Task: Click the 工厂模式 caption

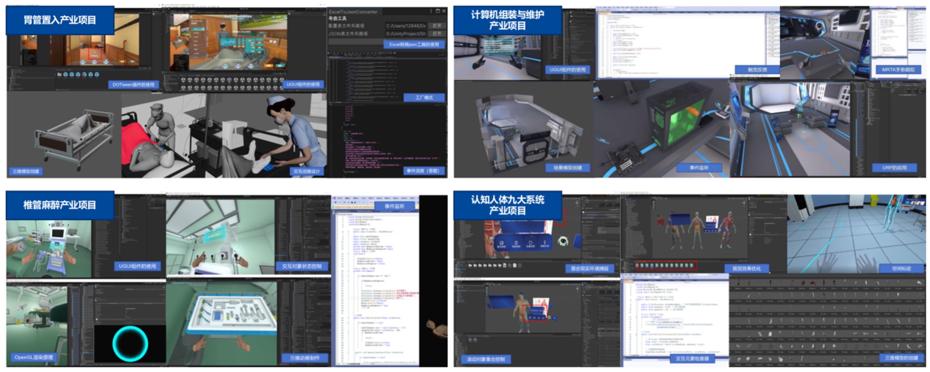Action: 424,98
